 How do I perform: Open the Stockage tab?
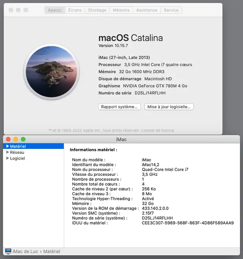(x=97, y=10)
